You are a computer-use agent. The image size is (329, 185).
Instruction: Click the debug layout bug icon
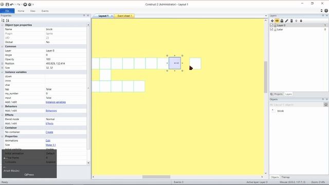coord(30,4)
